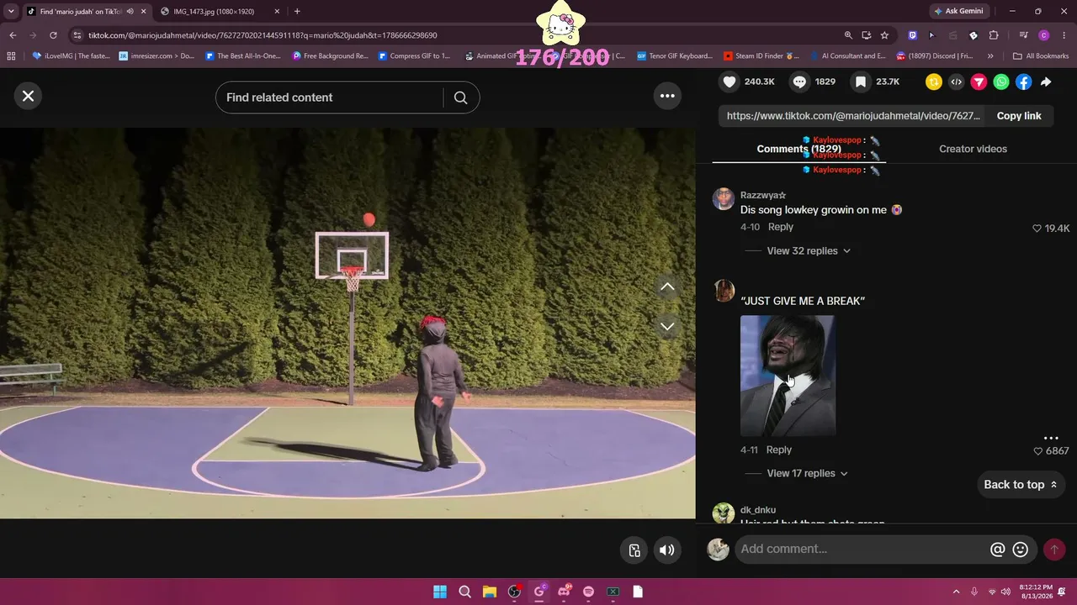Click the Ask Gemini button

[958, 12]
